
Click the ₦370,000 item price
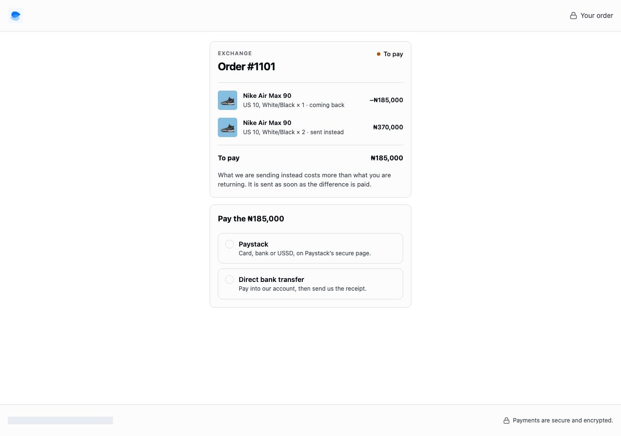(388, 127)
